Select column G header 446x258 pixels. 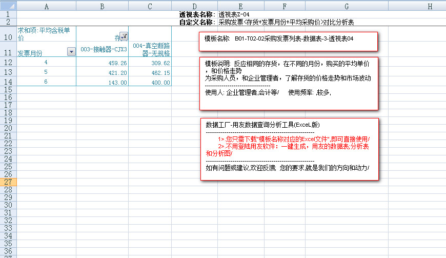[347, 6]
